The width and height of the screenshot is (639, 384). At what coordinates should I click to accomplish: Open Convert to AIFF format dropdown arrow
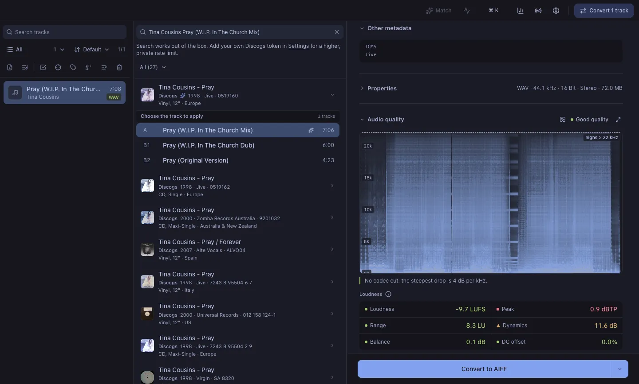coord(620,369)
